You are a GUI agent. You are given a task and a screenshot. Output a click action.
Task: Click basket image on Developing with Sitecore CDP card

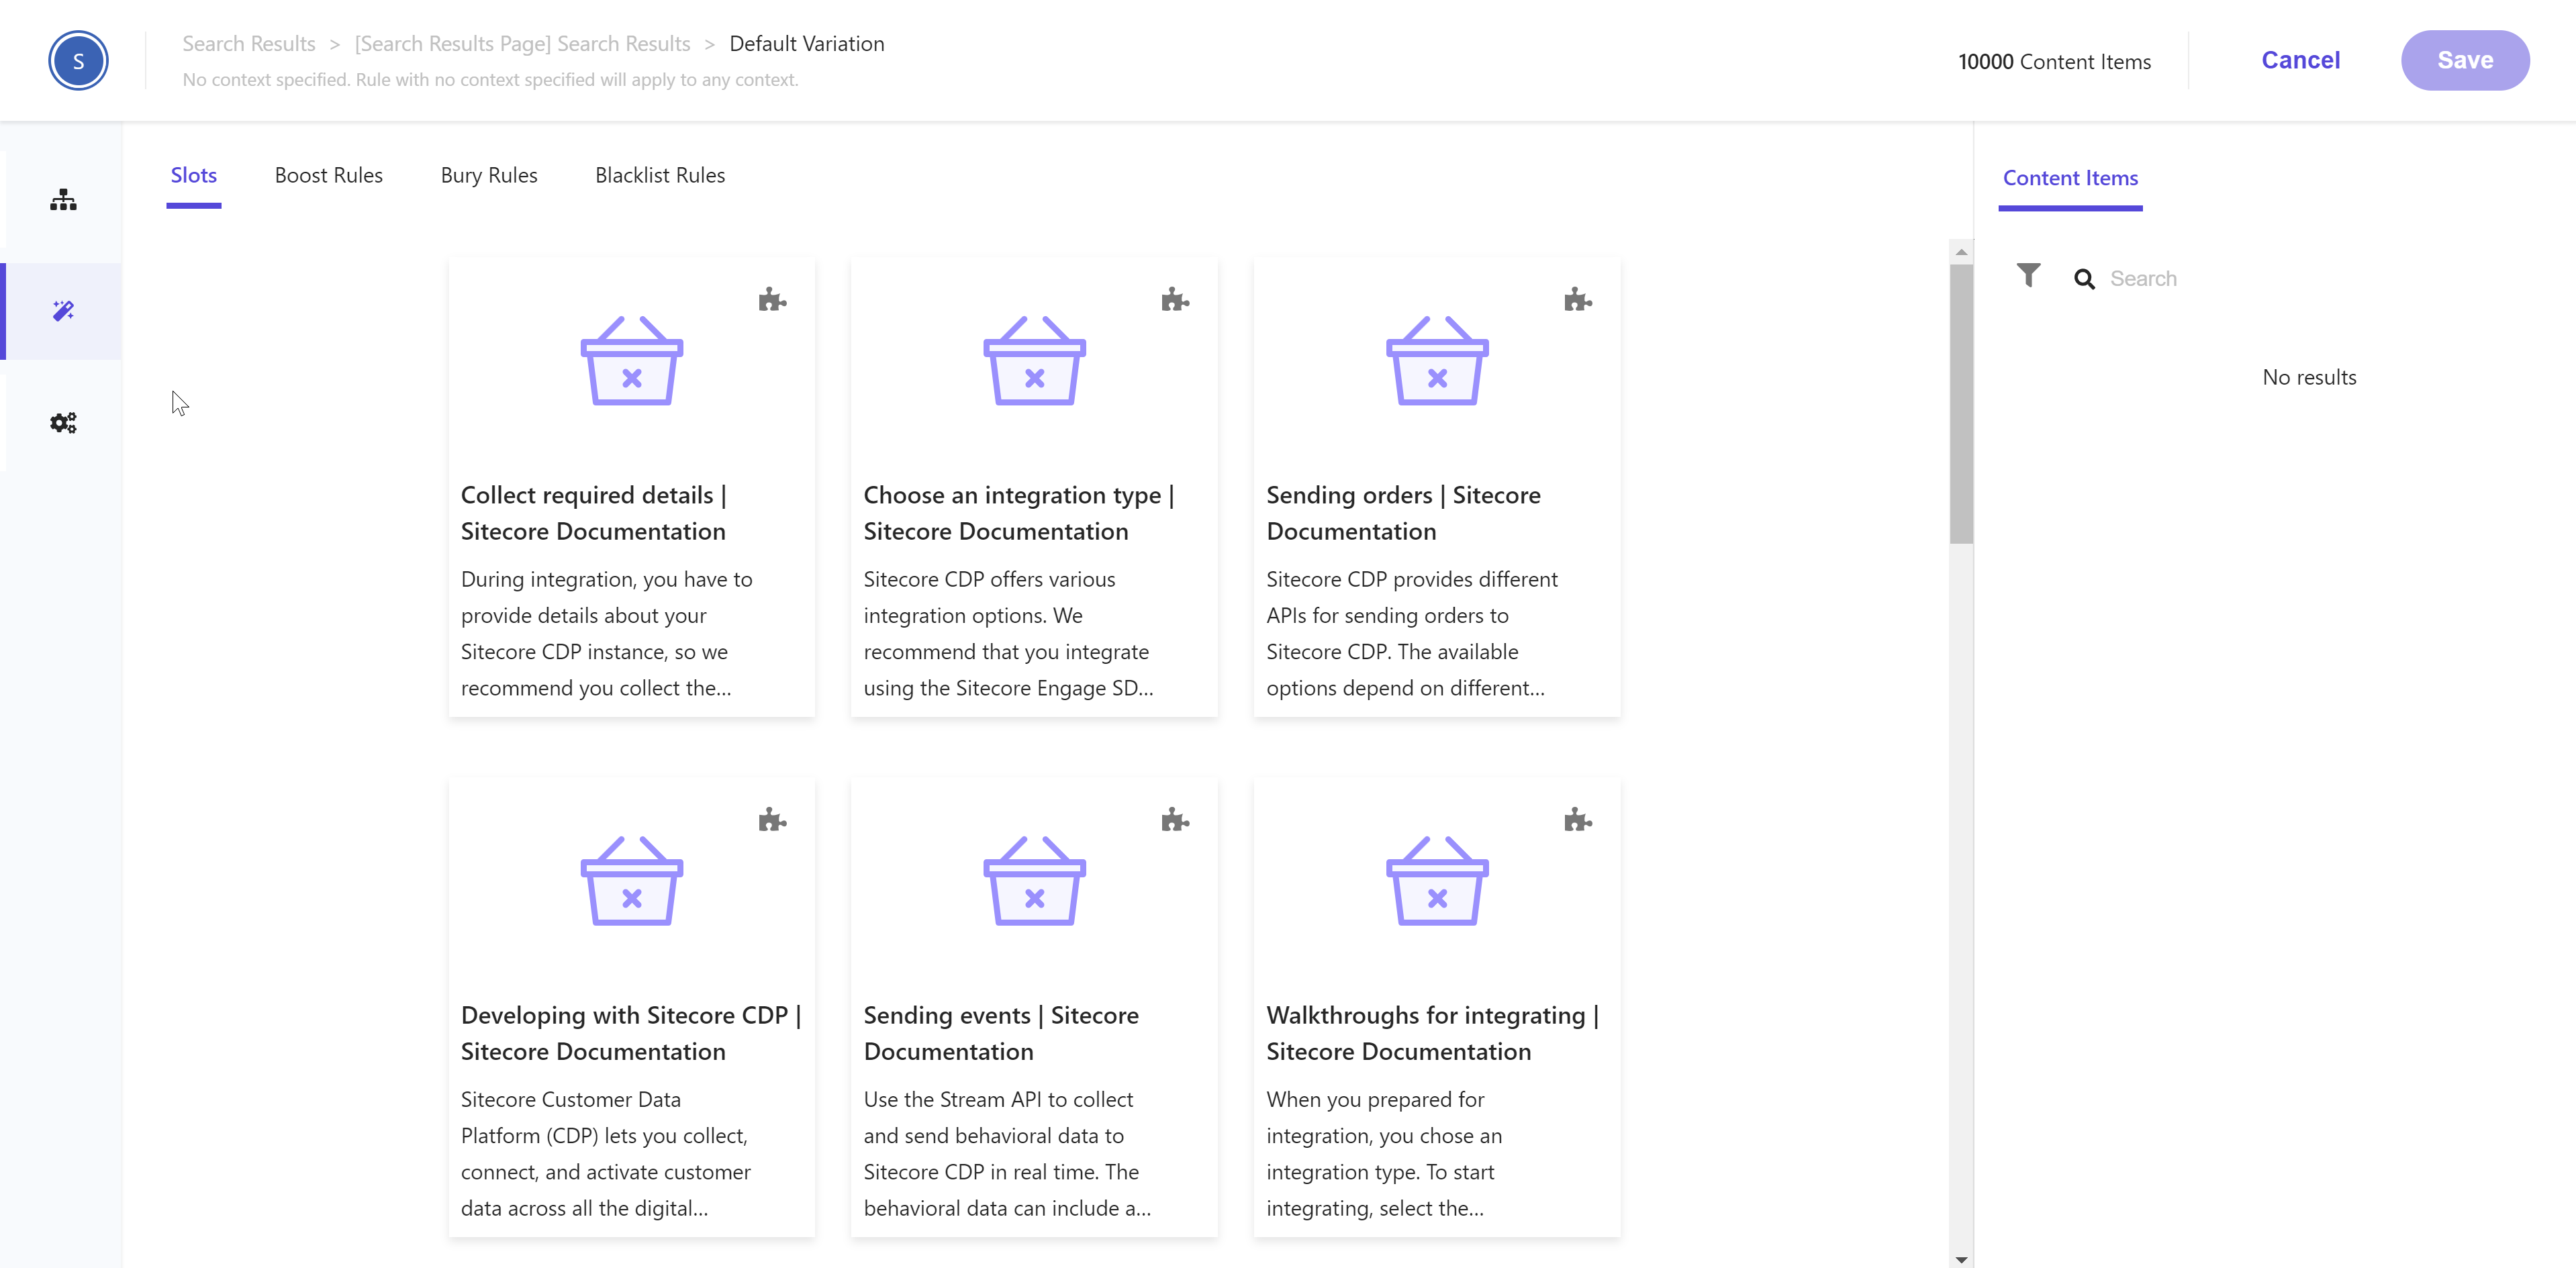coord(632,880)
